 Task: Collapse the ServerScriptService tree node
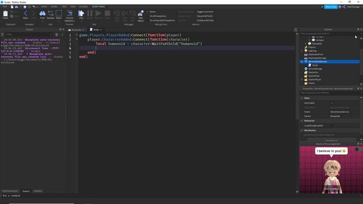[301, 62]
